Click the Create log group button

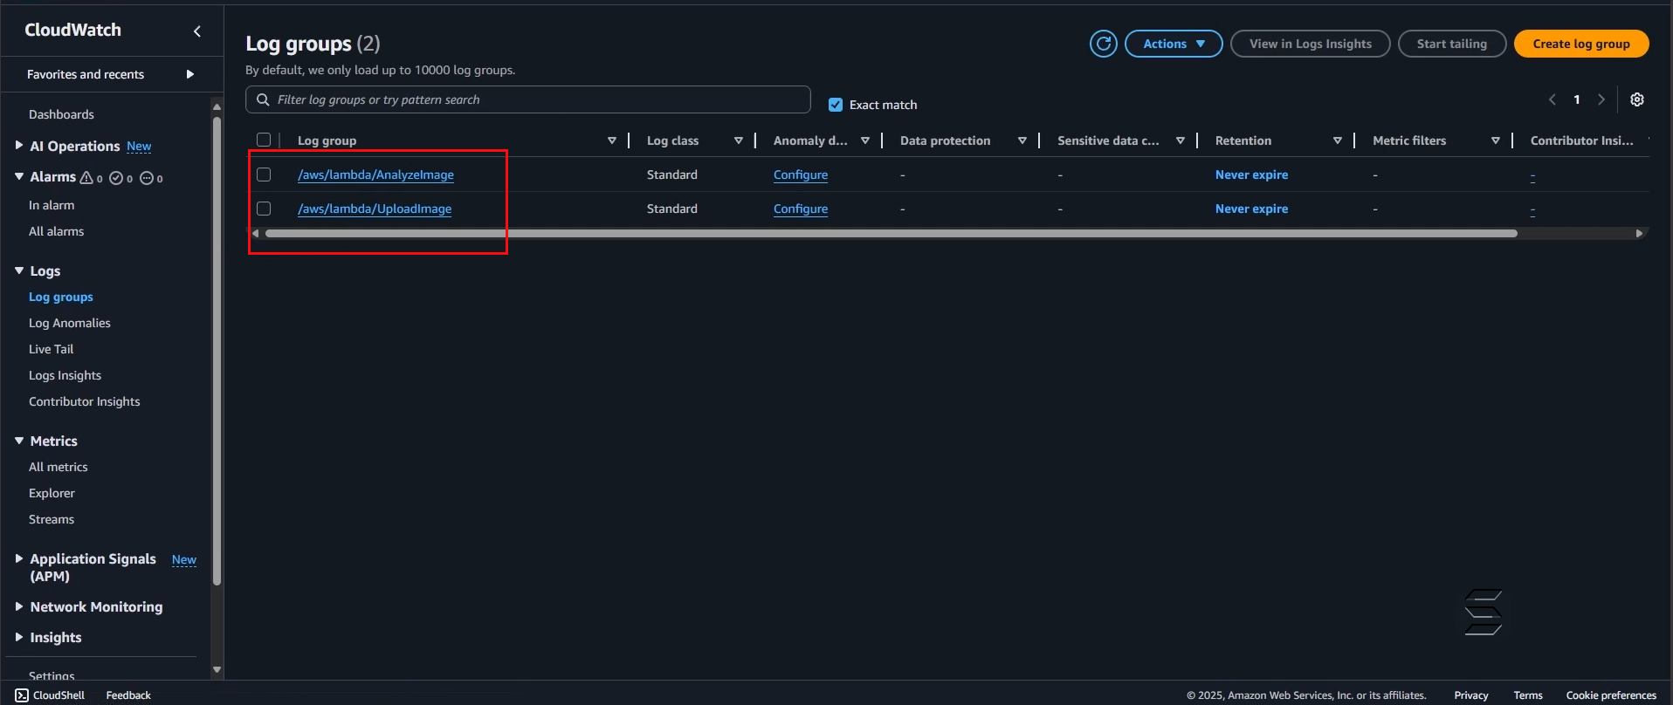click(1581, 44)
